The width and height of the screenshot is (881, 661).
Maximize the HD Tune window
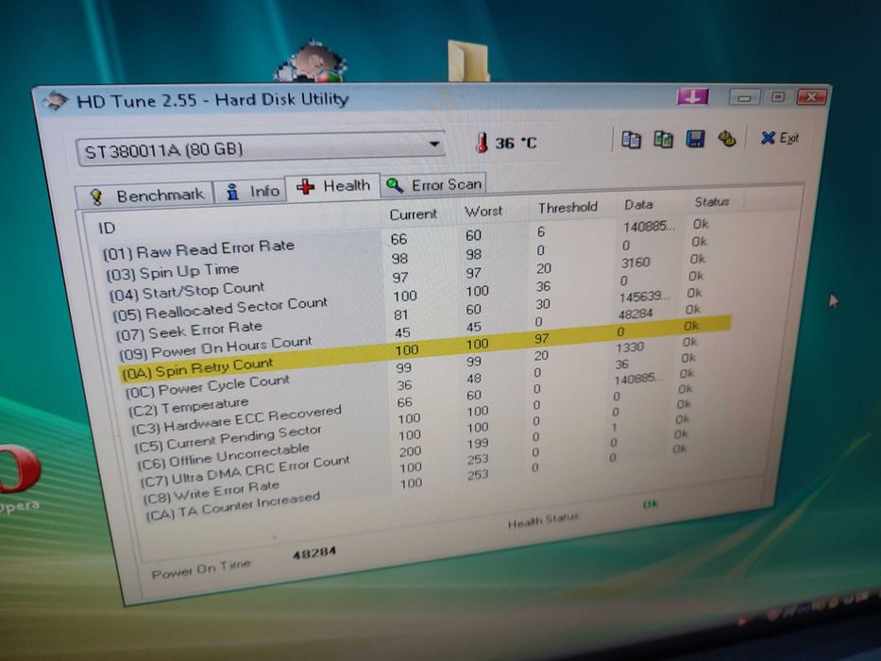(x=778, y=97)
